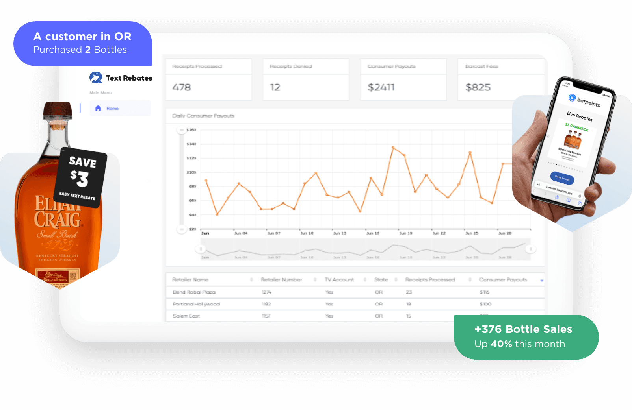Click the Receipts Processed 478 card
Image resolution: width=632 pixels, height=410 pixels.
pos(208,79)
